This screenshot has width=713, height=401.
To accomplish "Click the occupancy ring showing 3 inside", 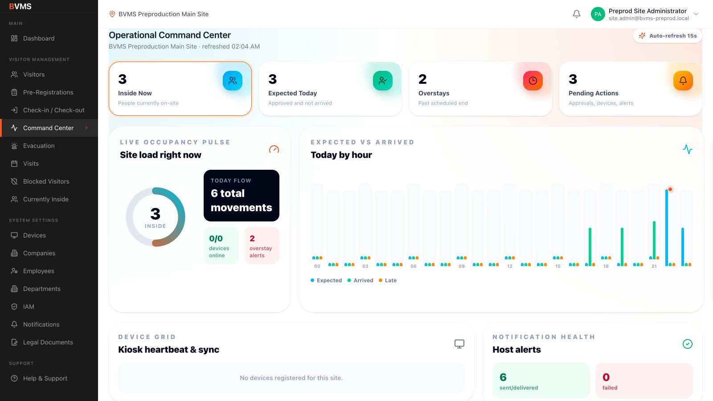I will (156, 217).
